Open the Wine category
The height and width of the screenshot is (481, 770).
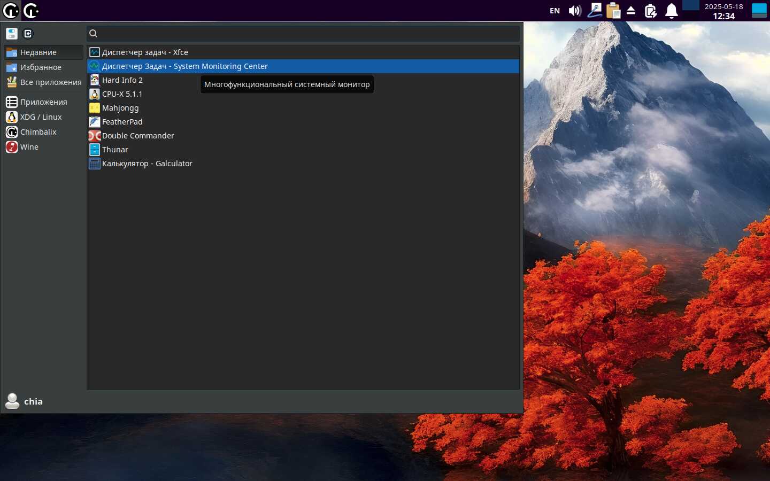29,147
